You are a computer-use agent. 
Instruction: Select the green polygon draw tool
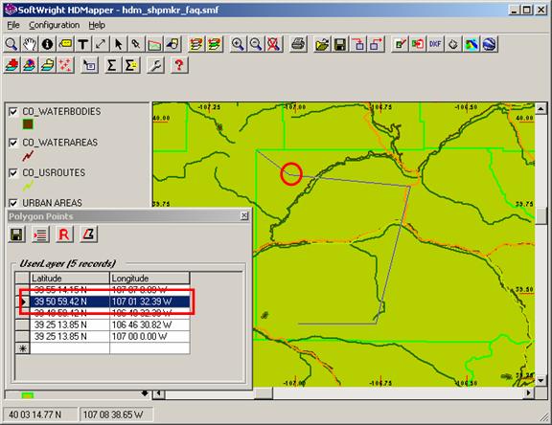(154, 44)
